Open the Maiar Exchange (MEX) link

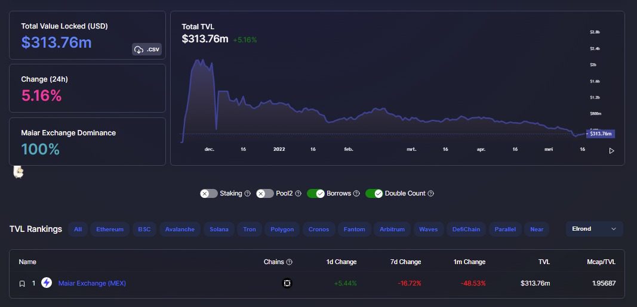[x=92, y=284]
